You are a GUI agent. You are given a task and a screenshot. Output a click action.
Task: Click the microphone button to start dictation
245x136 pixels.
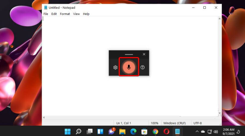[129, 67]
